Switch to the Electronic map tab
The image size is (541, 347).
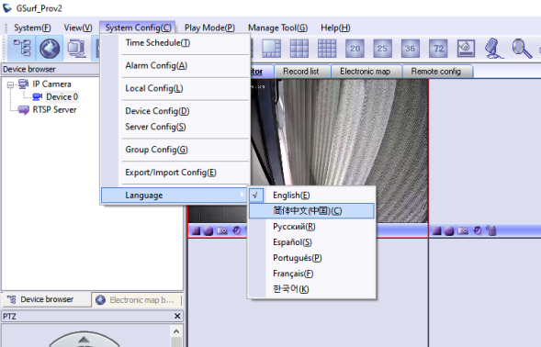coord(366,72)
